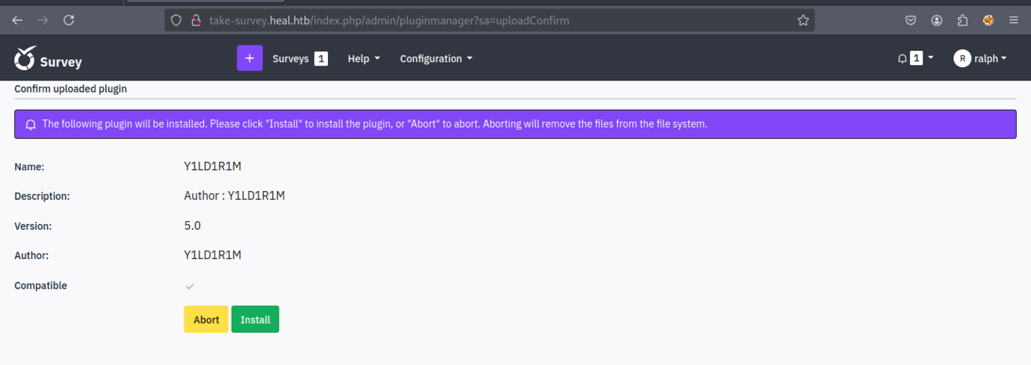Image resolution: width=1031 pixels, height=365 pixels.
Task: Click the purple plus create-survey button
Action: 250,58
